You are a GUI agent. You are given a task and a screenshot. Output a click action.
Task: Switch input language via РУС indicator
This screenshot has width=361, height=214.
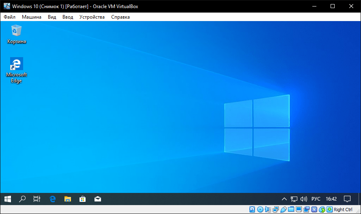(x=316, y=199)
